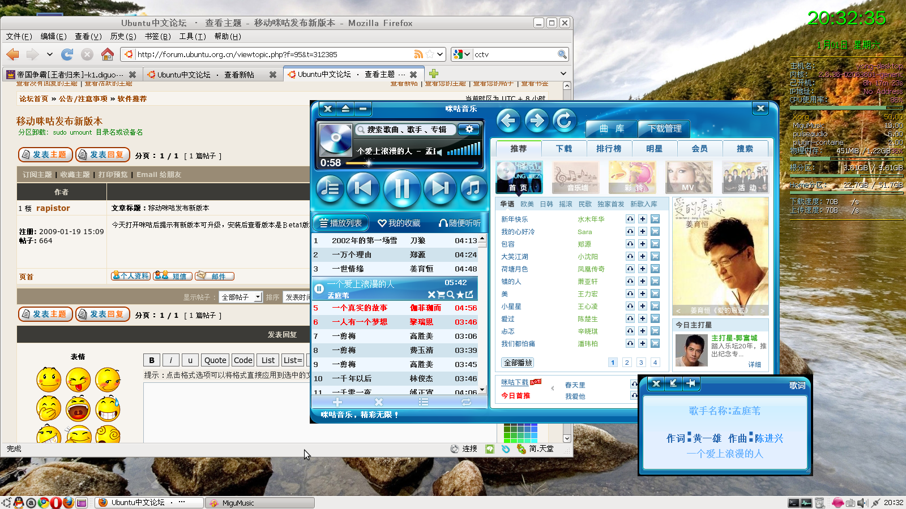This screenshot has width=906, height=509.
Task: Go to page 2 of recommended songs
Action: [627, 363]
